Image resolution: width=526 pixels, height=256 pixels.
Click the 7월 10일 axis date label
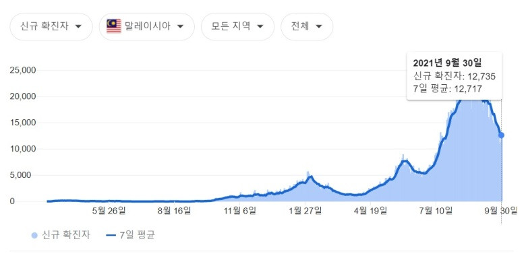coord(437,211)
